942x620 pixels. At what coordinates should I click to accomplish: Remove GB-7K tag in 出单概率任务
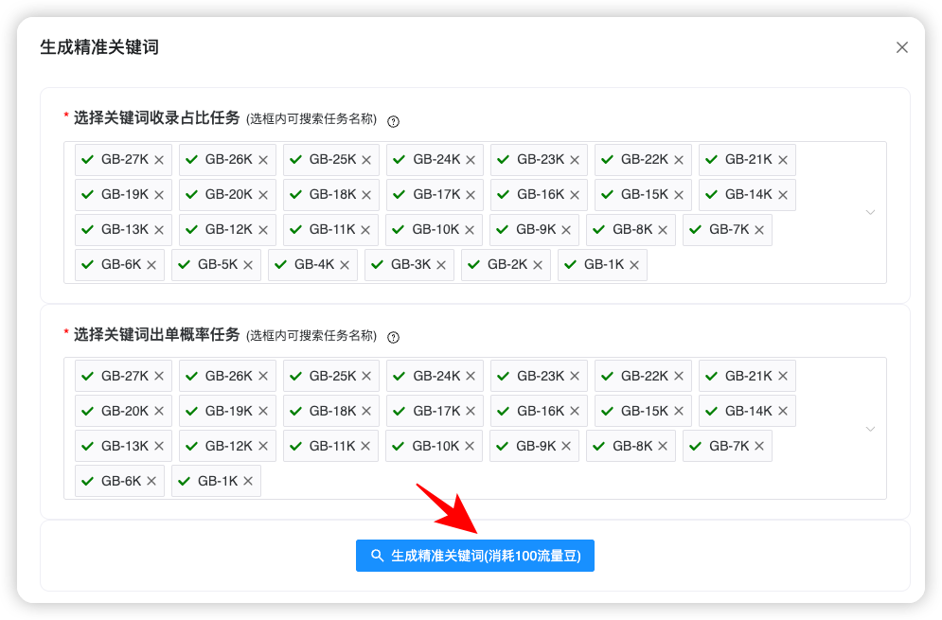point(759,447)
